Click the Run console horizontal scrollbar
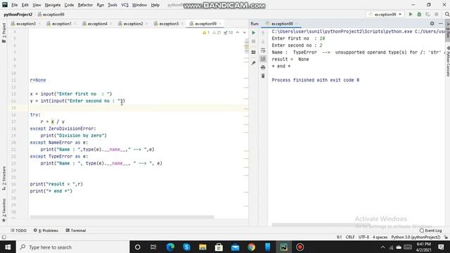450x253 pixels. point(321,225)
